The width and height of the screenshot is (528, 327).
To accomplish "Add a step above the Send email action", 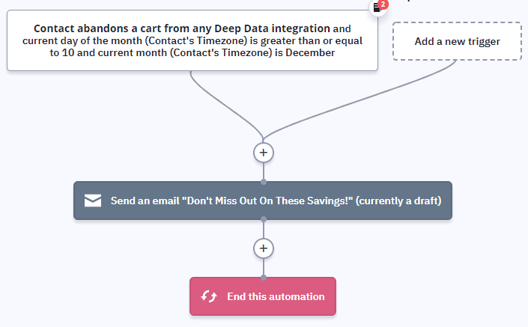I will tap(263, 152).
